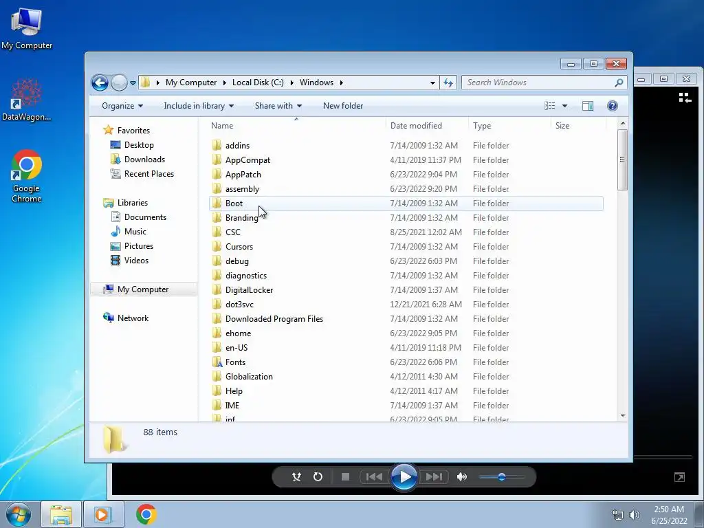Select the addins folder icon

pos(217,145)
